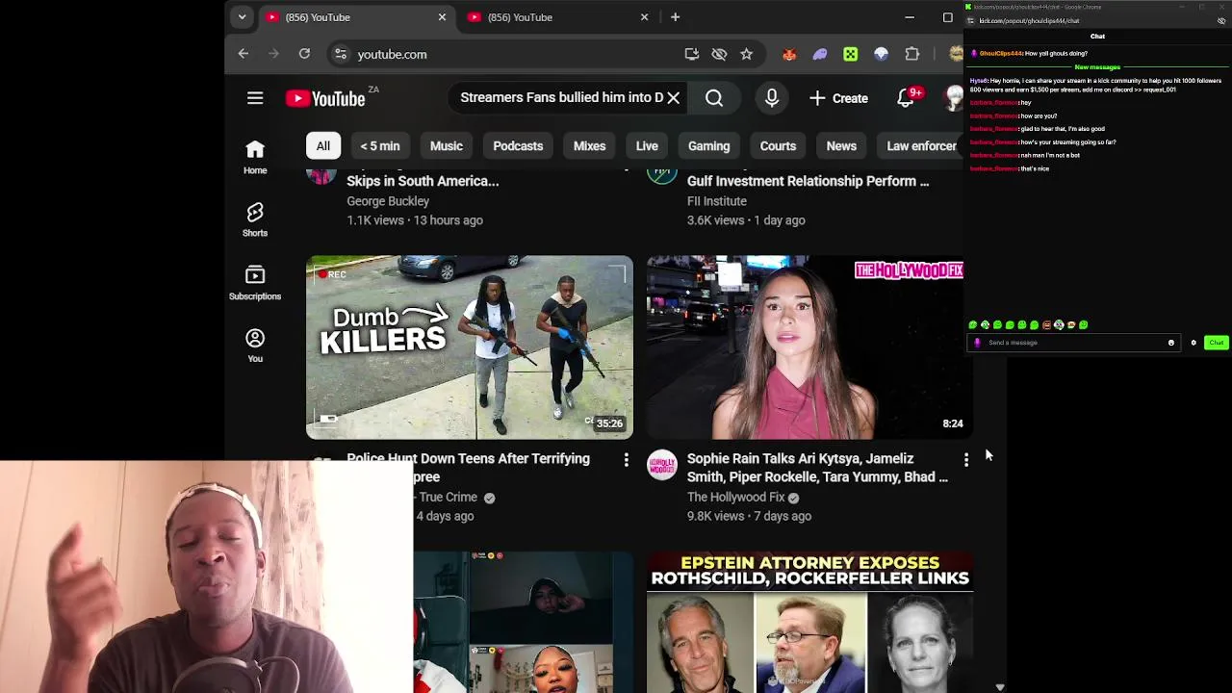Click the "New messages" divider in Kick chat
This screenshot has width=1232, height=693.
pyautogui.click(x=1097, y=67)
